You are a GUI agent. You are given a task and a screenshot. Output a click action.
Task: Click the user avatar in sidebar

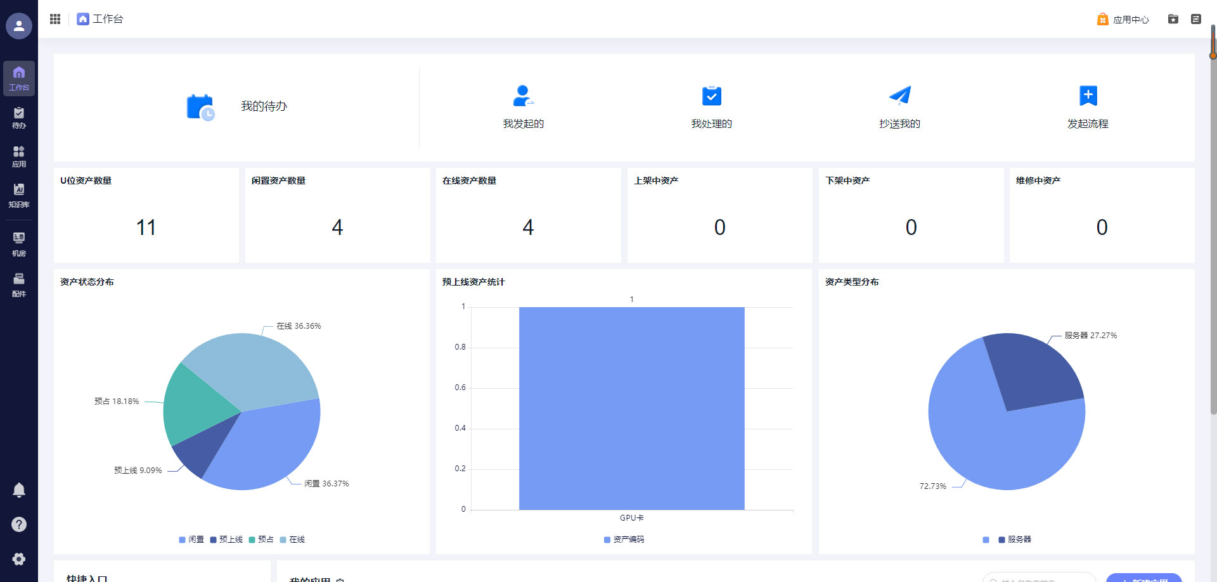pyautogui.click(x=19, y=26)
